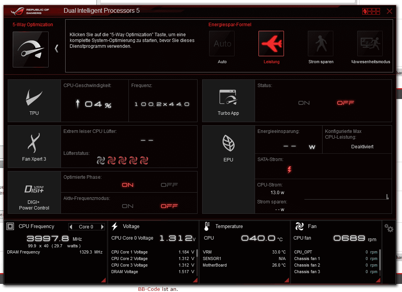This screenshot has height=292, width=402.
Task: Select the Strom sparen walking icon
Action: click(x=321, y=44)
